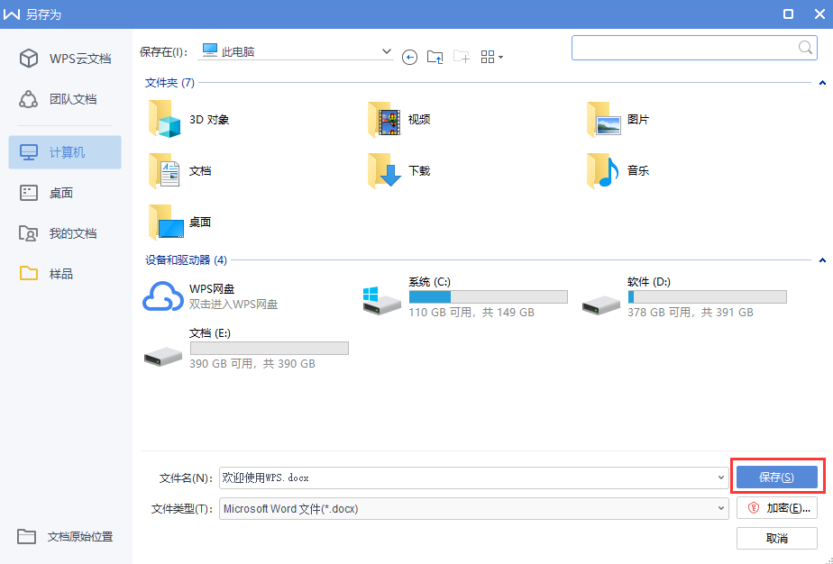Screen dimensions: 833x564
Task: Click the 取消 button
Action: (777, 539)
